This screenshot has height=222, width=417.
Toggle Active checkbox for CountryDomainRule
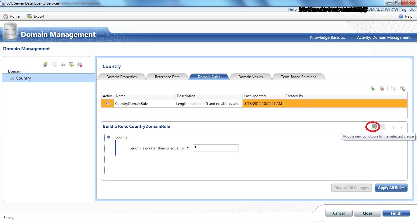107,103
